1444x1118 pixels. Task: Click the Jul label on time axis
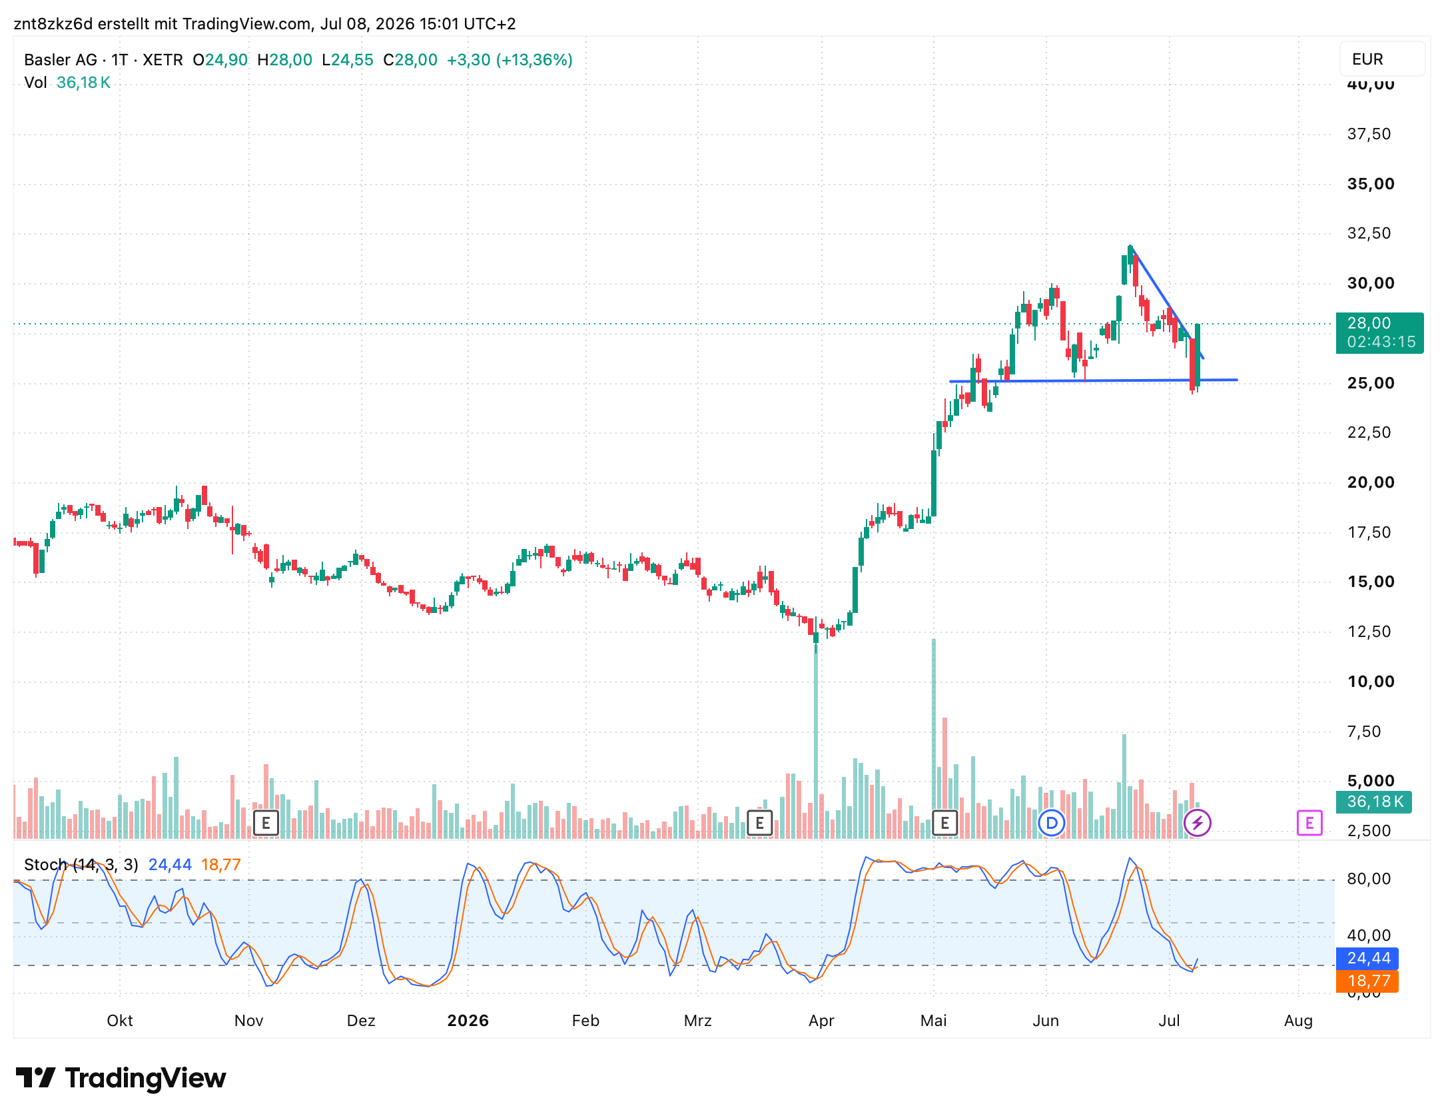pyautogui.click(x=1169, y=1021)
